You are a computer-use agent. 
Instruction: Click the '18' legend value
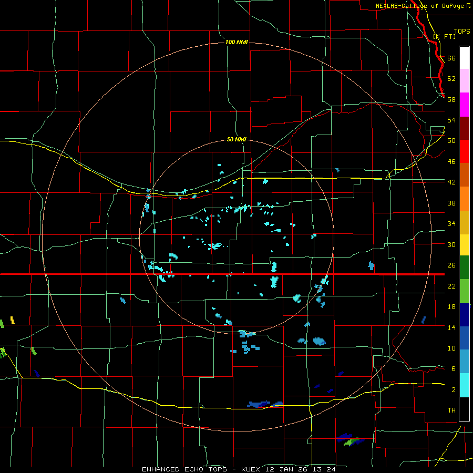(451, 307)
